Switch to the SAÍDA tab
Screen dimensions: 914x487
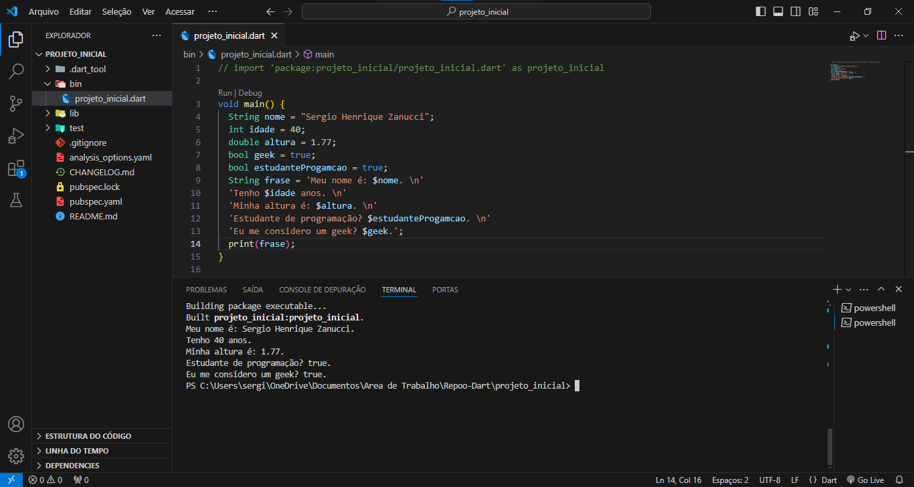point(253,290)
